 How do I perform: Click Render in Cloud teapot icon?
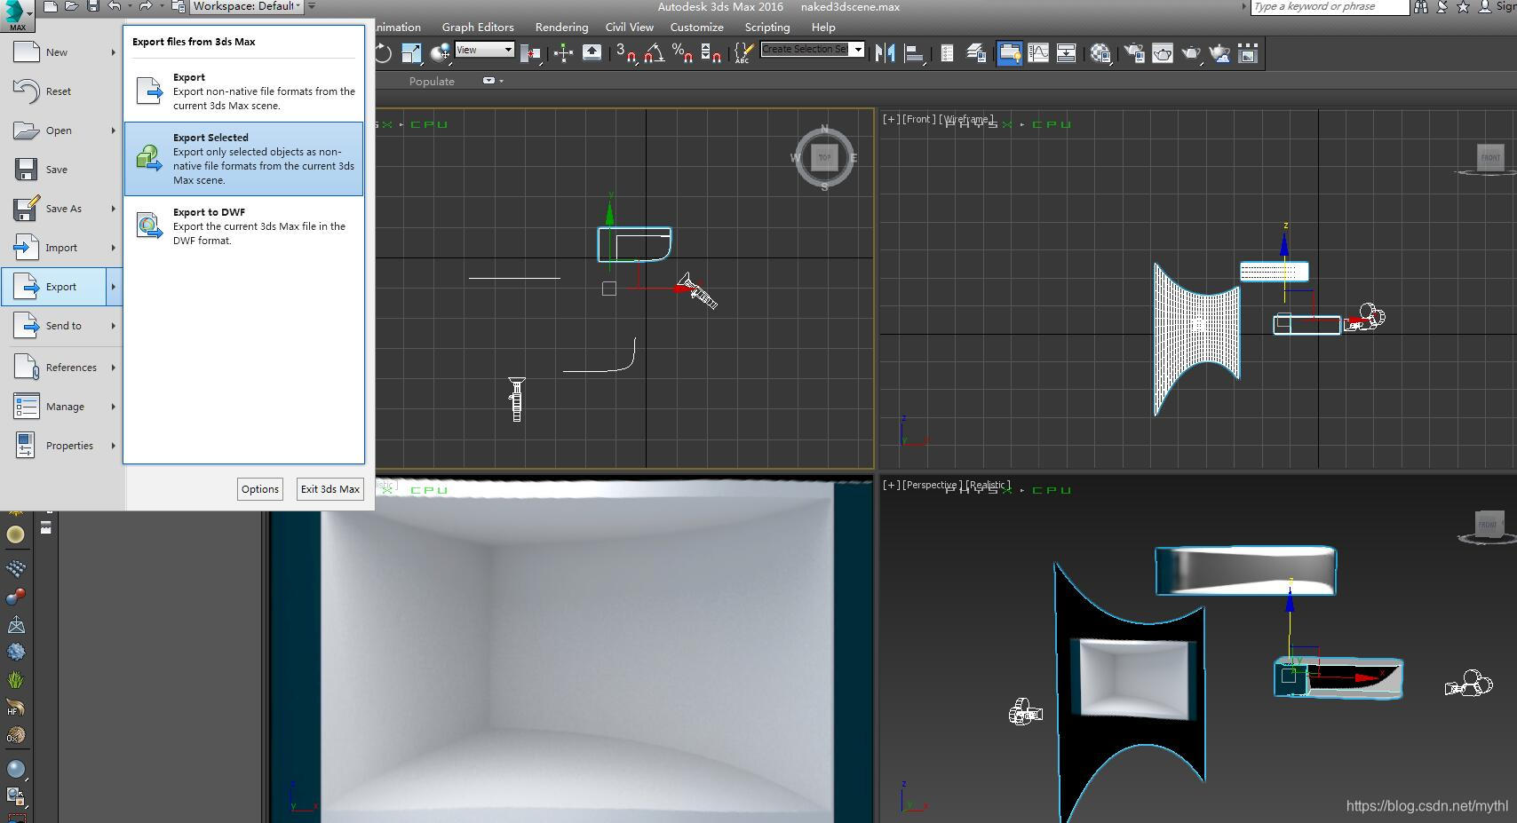(x=1219, y=53)
